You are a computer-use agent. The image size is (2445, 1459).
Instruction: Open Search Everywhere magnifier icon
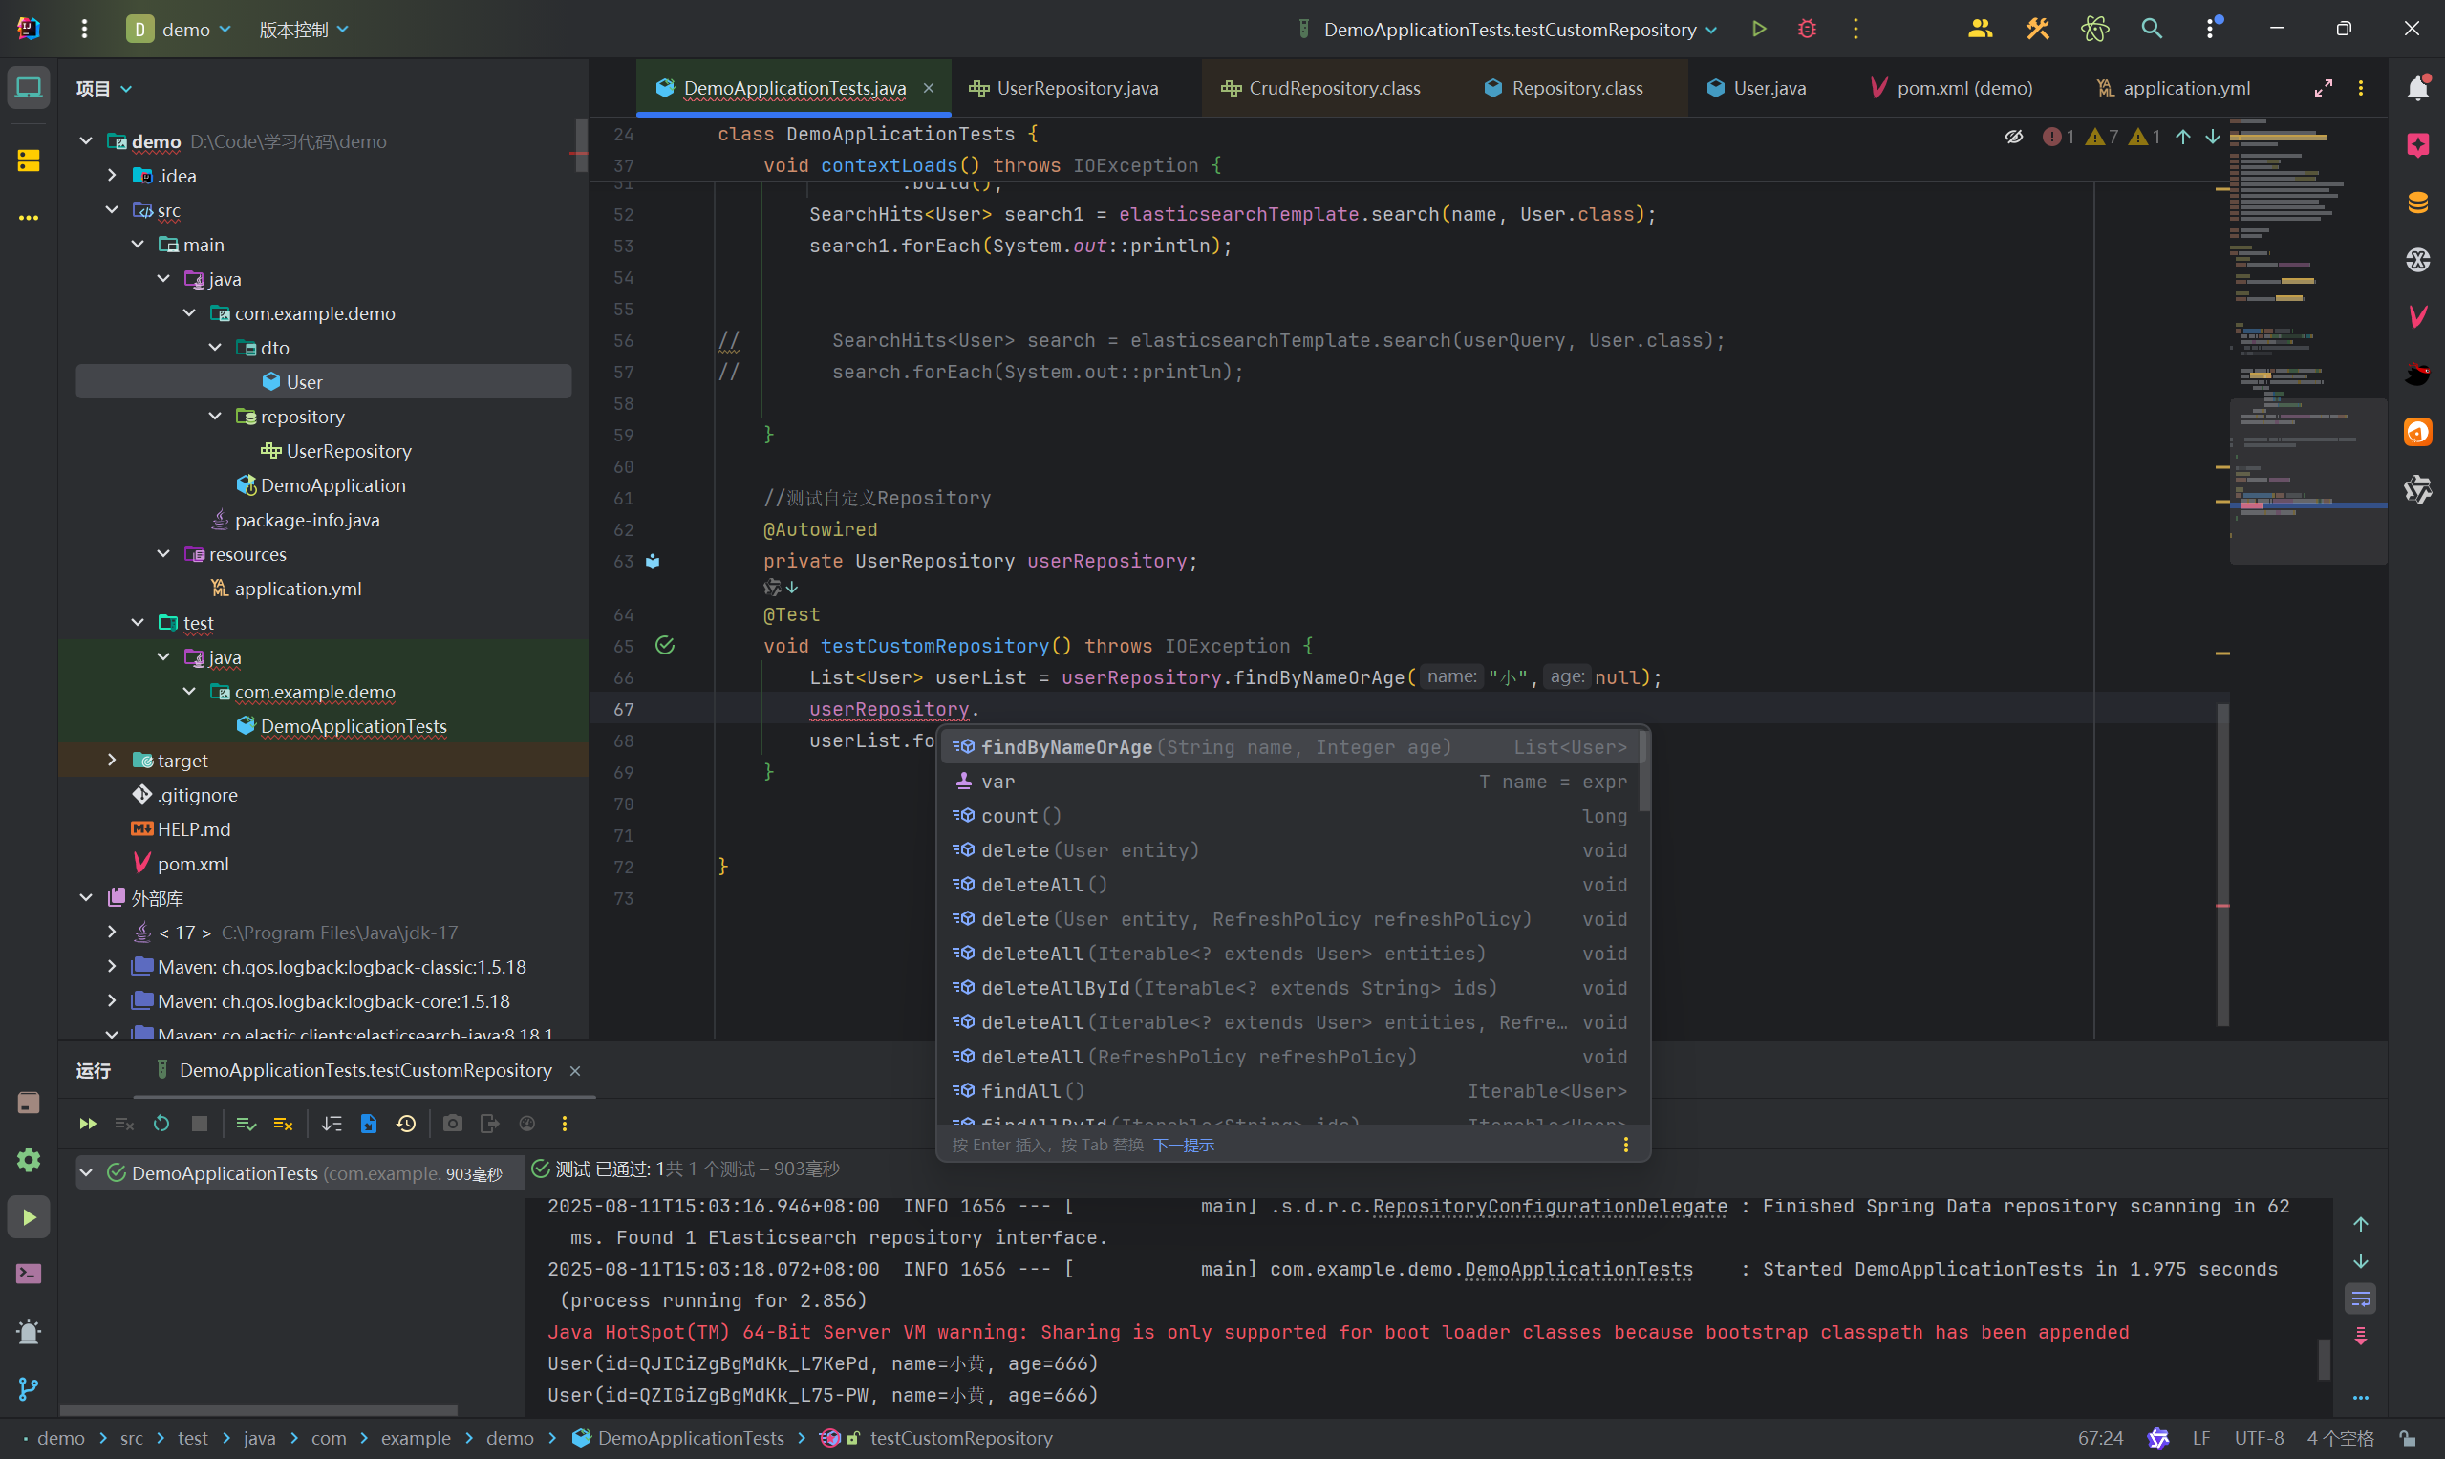click(2151, 30)
